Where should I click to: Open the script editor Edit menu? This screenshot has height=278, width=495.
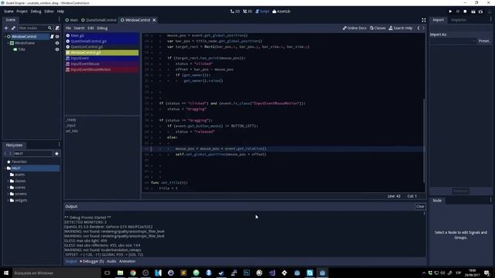tap(90, 28)
